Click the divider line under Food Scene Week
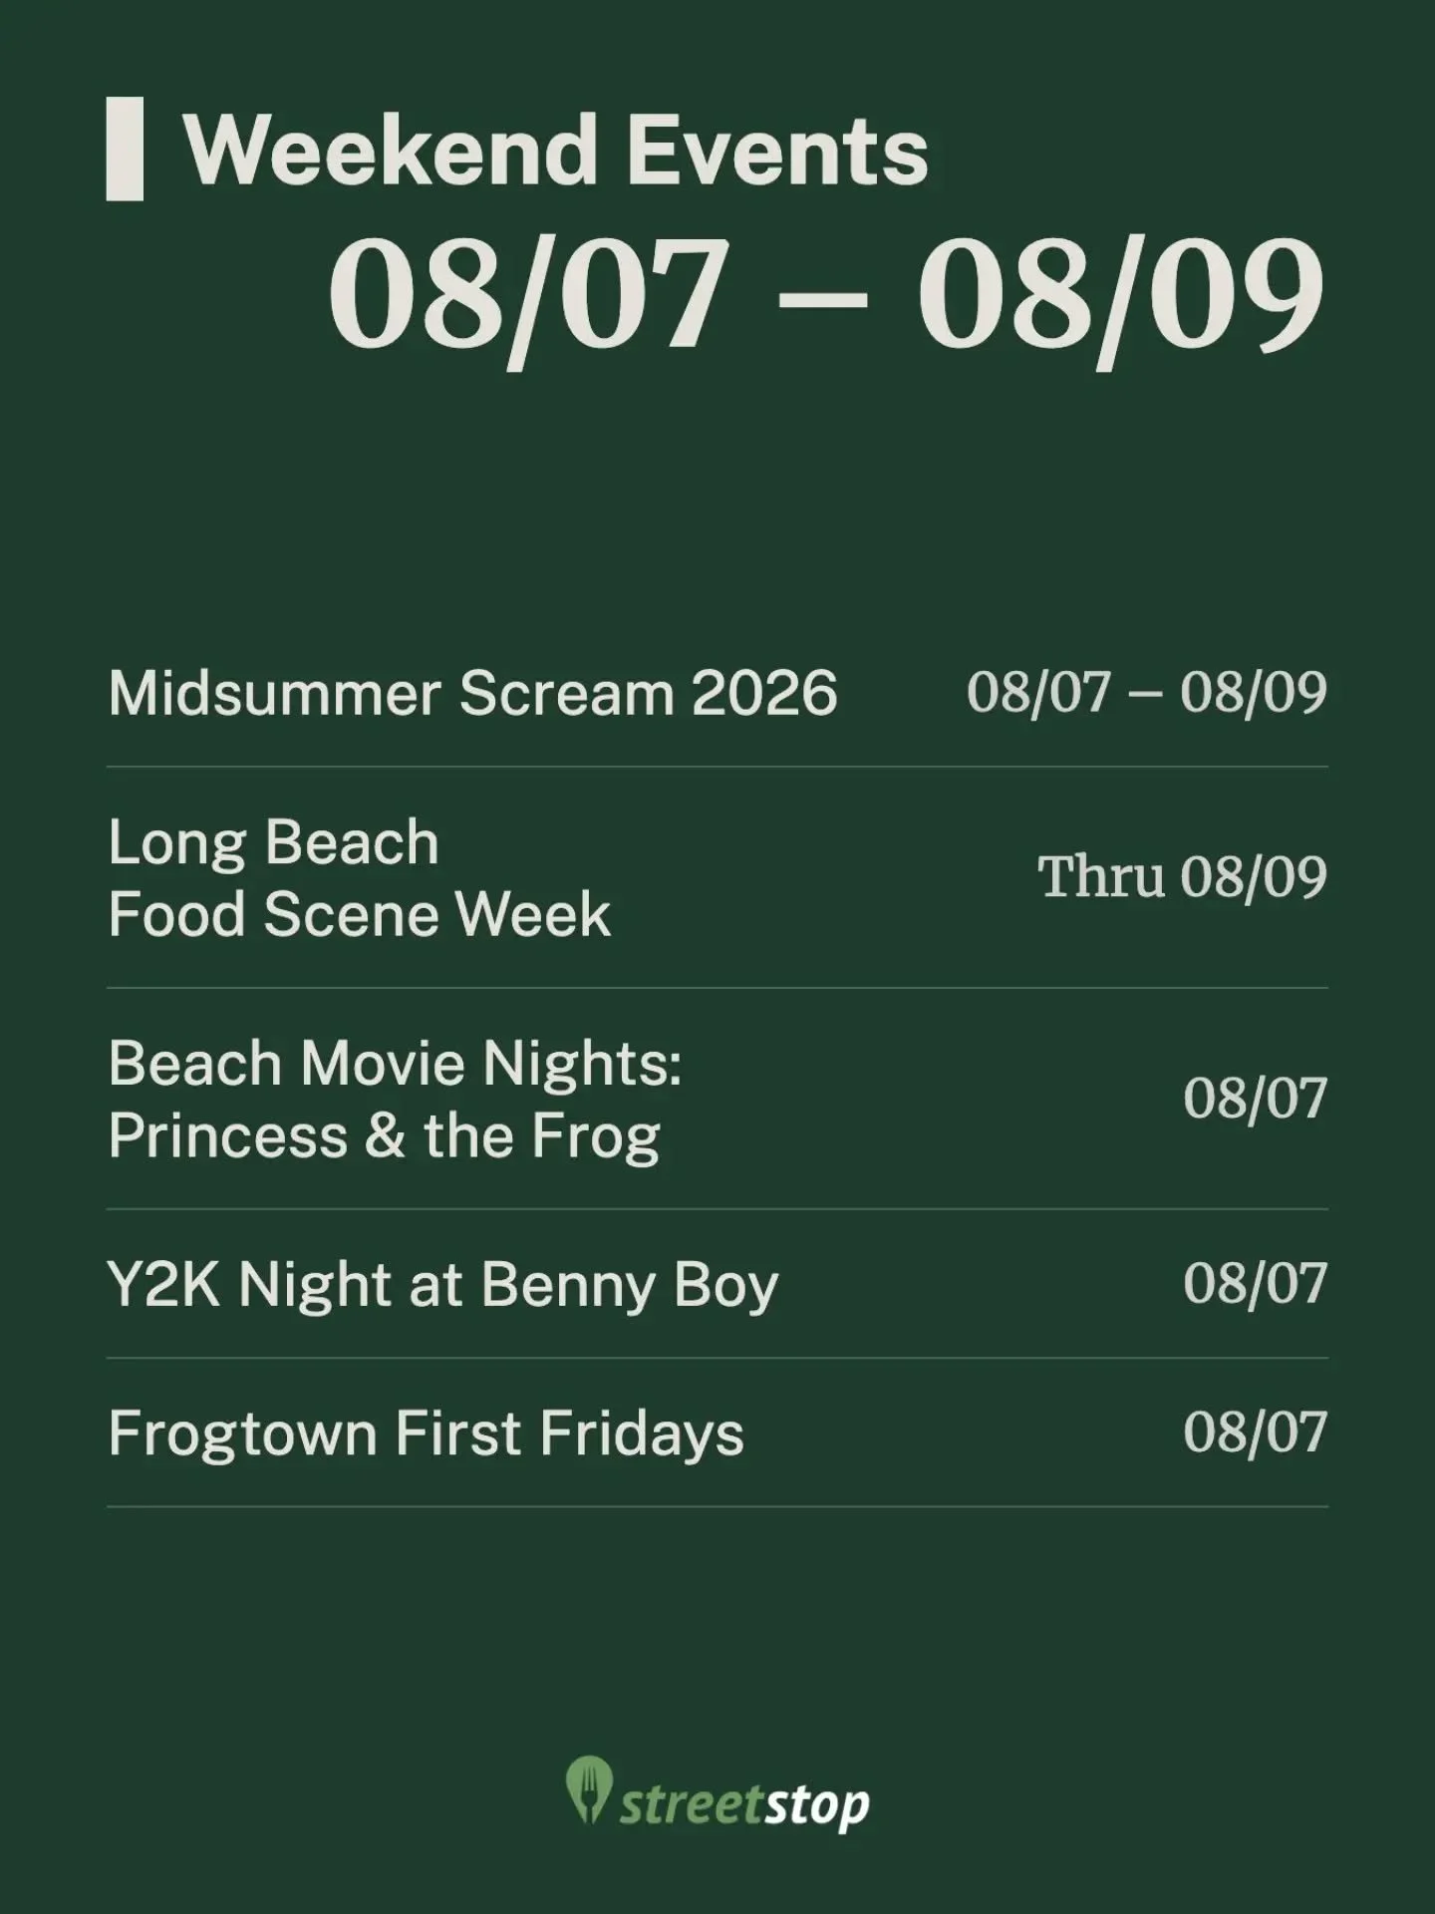Viewport: 1435px width, 1914px height. coord(717,988)
